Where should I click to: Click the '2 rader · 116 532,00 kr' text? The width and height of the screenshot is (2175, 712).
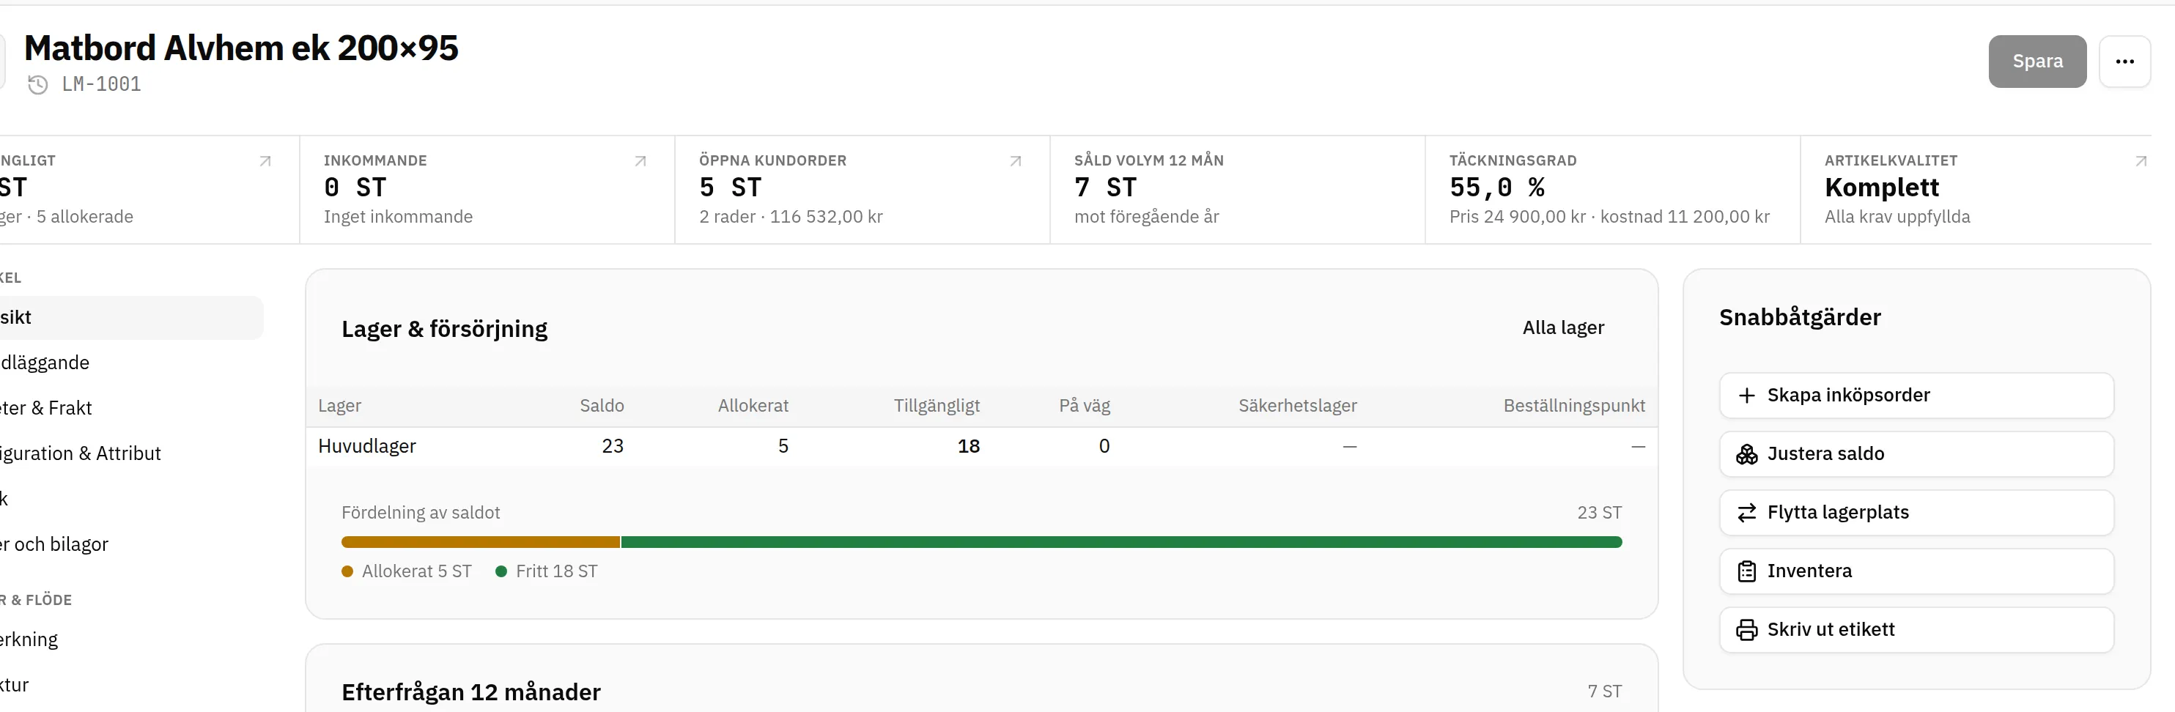click(x=790, y=217)
